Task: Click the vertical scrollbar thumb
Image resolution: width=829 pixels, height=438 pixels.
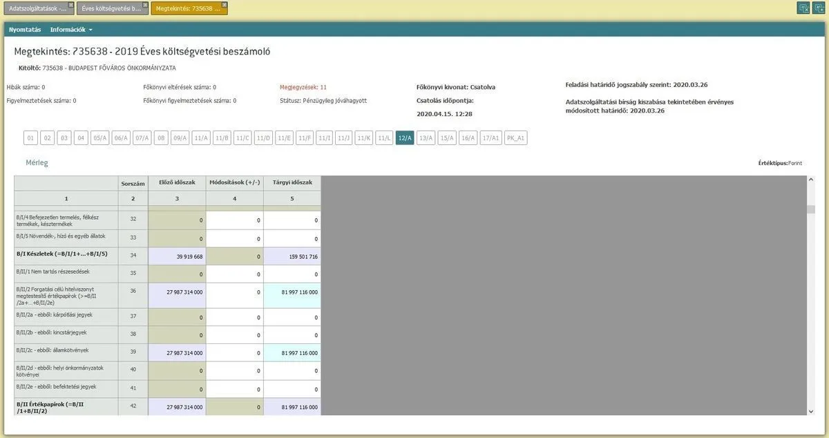Action: [x=810, y=209]
